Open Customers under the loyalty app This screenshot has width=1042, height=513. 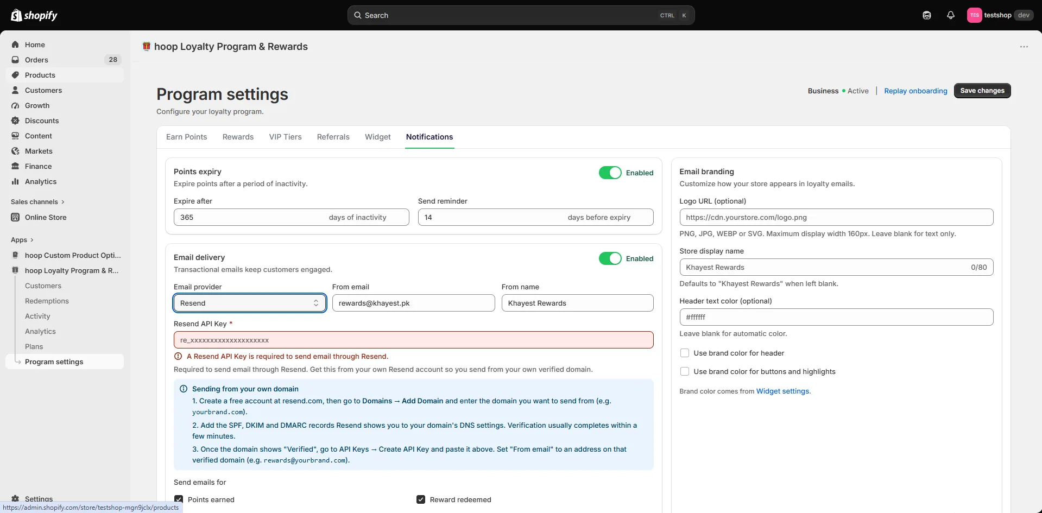click(43, 286)
